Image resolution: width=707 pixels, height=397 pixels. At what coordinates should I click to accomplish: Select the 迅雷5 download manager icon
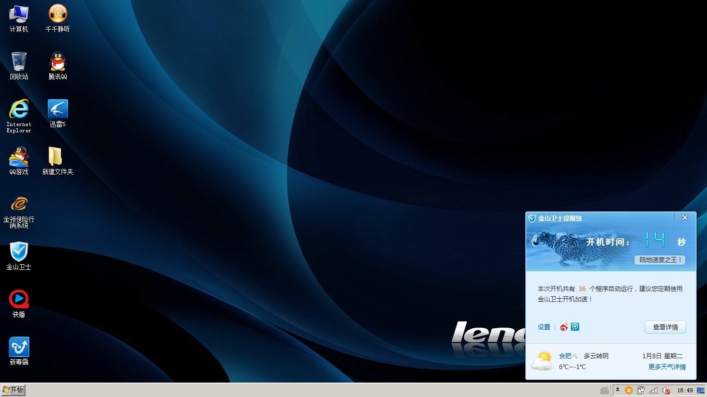[57, 114]
